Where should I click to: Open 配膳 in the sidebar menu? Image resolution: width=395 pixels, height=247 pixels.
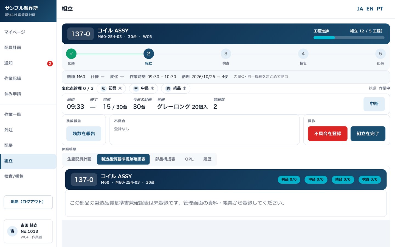pyautogui.click(x=28, y=145)
